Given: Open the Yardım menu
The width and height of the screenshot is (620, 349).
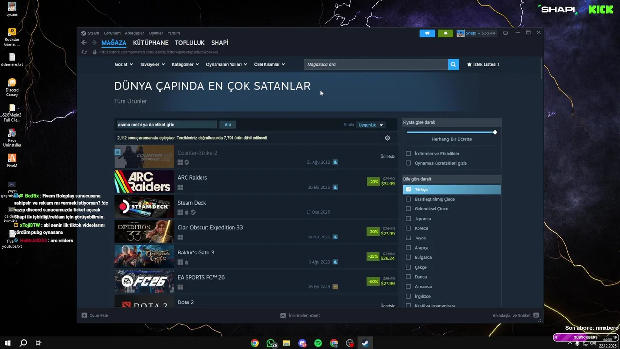Looking at the screenshot, I should coord(173,33).
